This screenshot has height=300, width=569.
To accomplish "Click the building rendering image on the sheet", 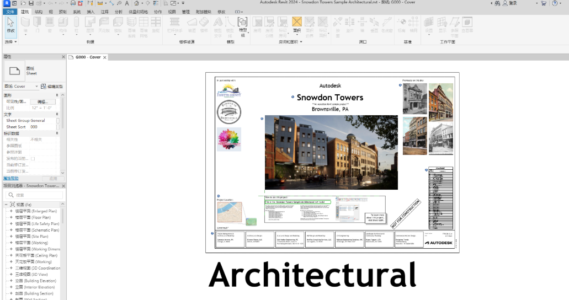I will (x=331, y=152).
